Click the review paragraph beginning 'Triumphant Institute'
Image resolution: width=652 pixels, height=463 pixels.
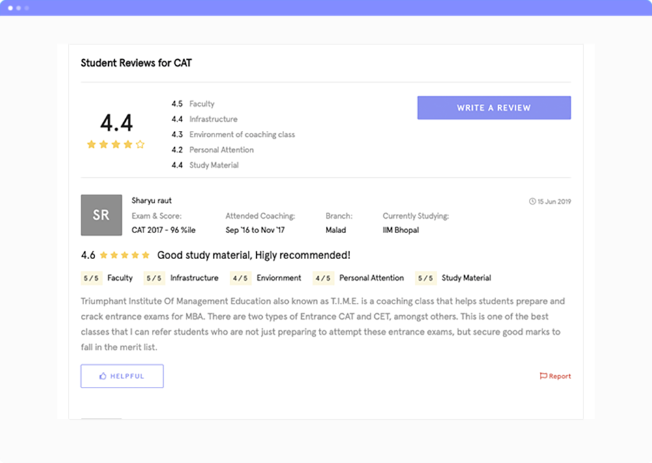[323, 324]
